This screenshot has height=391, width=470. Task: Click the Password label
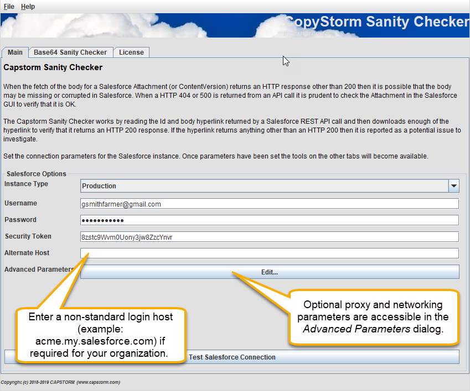point(20,220)
